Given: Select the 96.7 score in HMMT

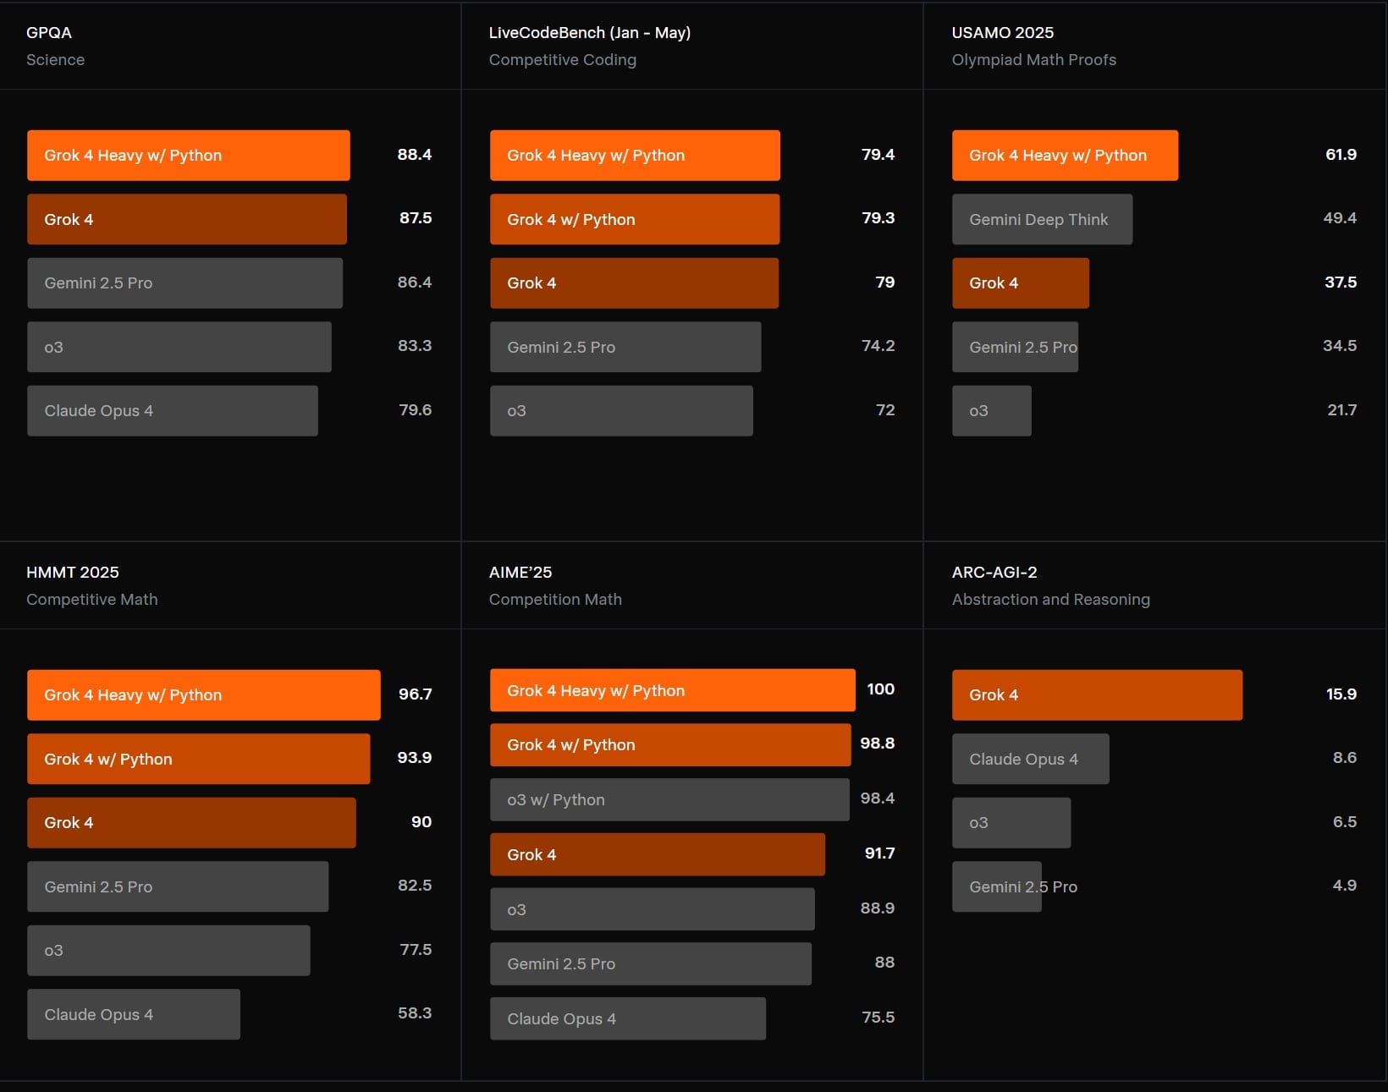Looking at the screenshot, I should (x=416, y=694).
